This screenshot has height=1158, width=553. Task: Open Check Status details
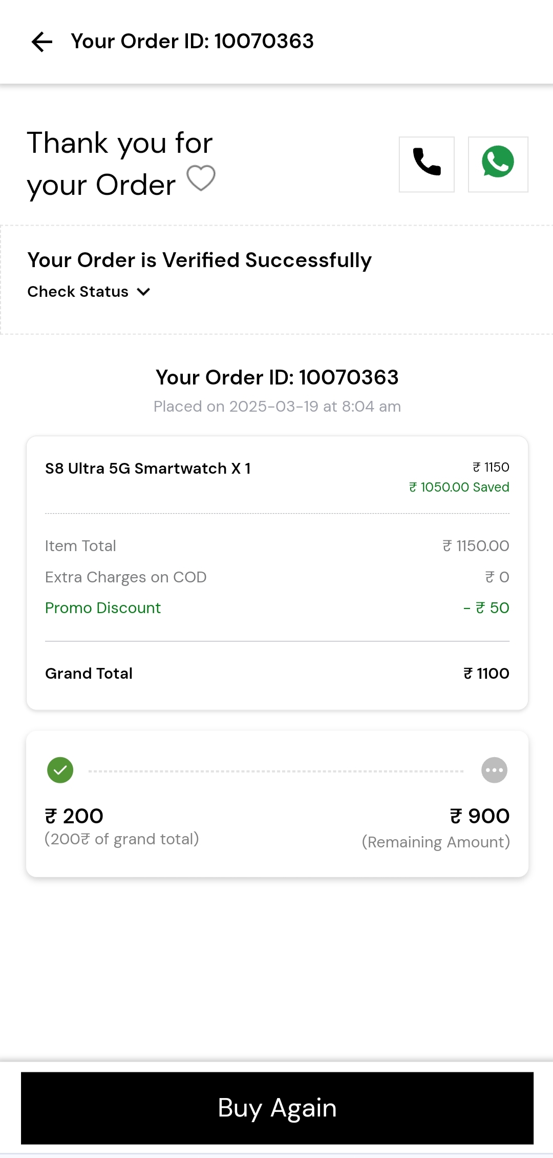[78, 292]
